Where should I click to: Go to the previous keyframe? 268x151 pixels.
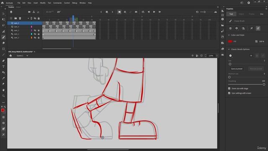click(x=101, y=12)
